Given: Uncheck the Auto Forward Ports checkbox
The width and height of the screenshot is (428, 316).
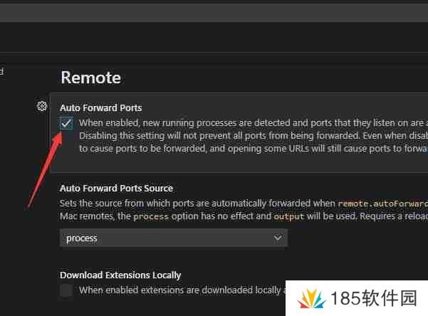Looking at the screenshot, I should (x=66, y=123).
